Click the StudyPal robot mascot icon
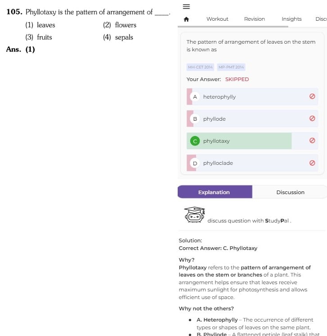Viewport: 327px width, 336px height. pyautogui.click(x=194, y=215)
